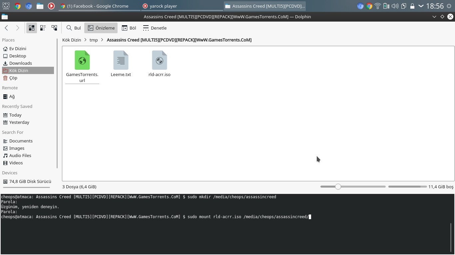Open the Bul search tool
455x255 pixels.
(73, 28)
